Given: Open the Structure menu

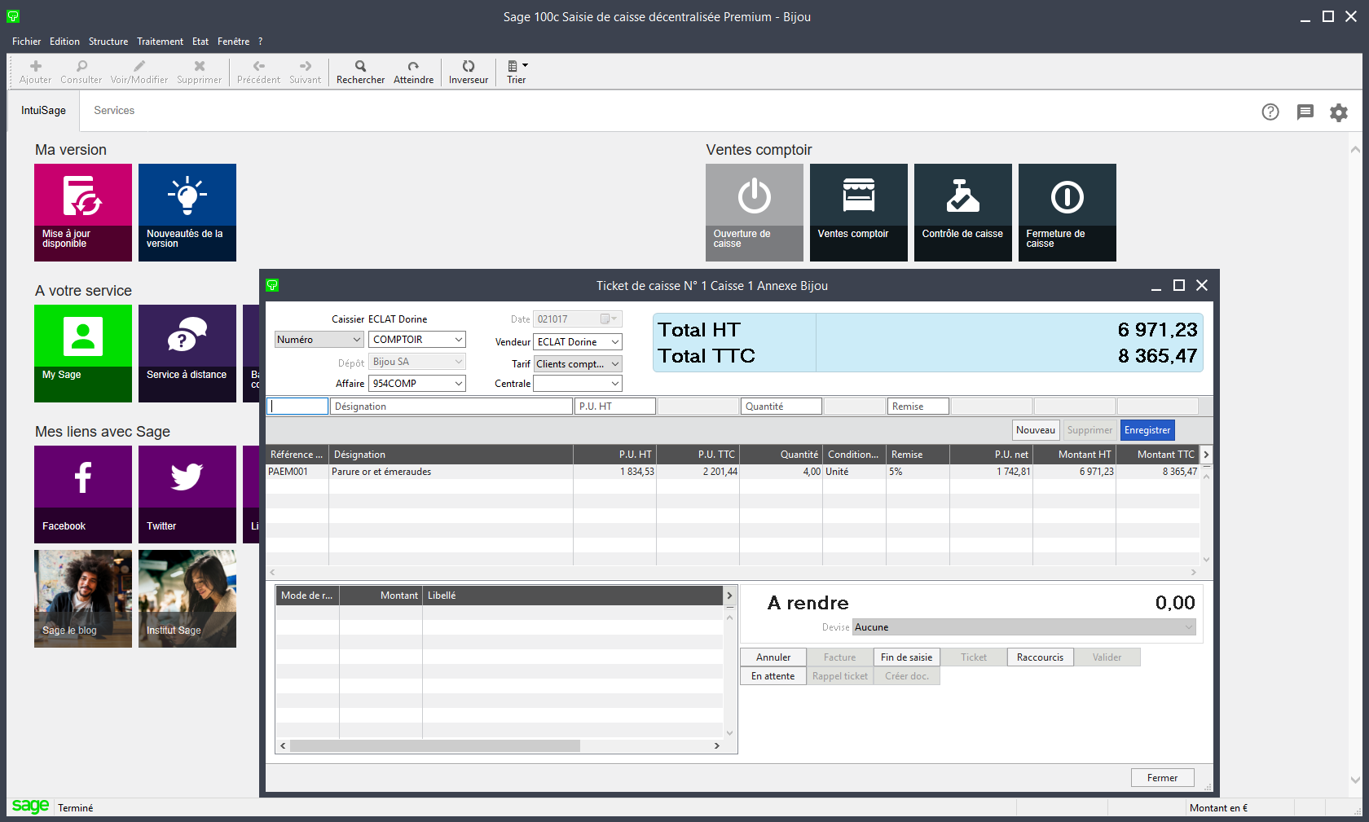Looking at the screenshot, I should click(x=108, y=42).
